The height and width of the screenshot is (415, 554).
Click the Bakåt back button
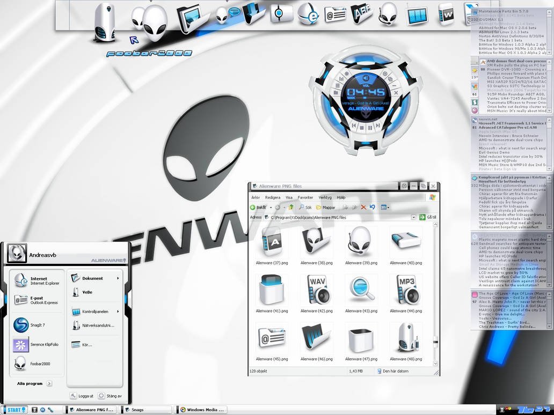click(x=258, y=207)
